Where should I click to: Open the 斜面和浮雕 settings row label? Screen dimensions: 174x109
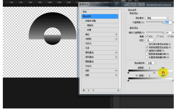(x=91, y=21)
